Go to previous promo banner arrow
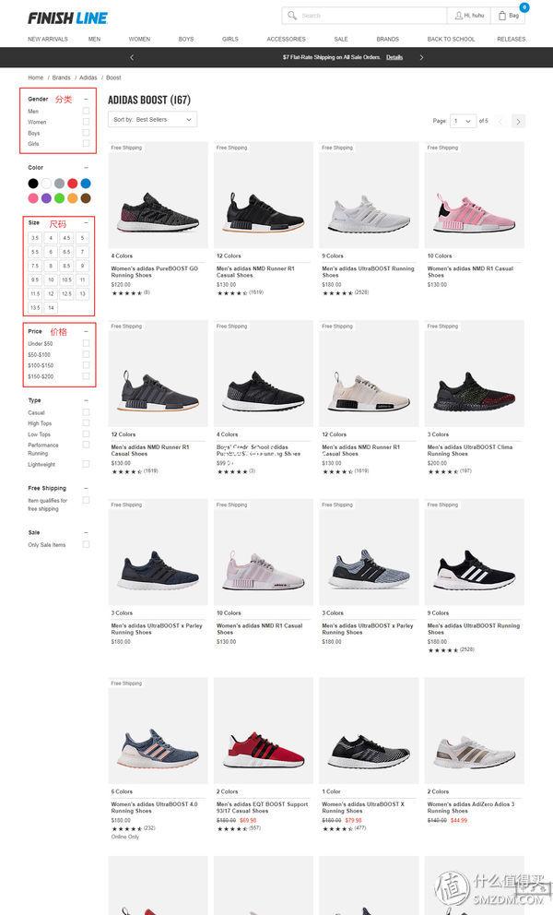 click(x=132, y=57)
